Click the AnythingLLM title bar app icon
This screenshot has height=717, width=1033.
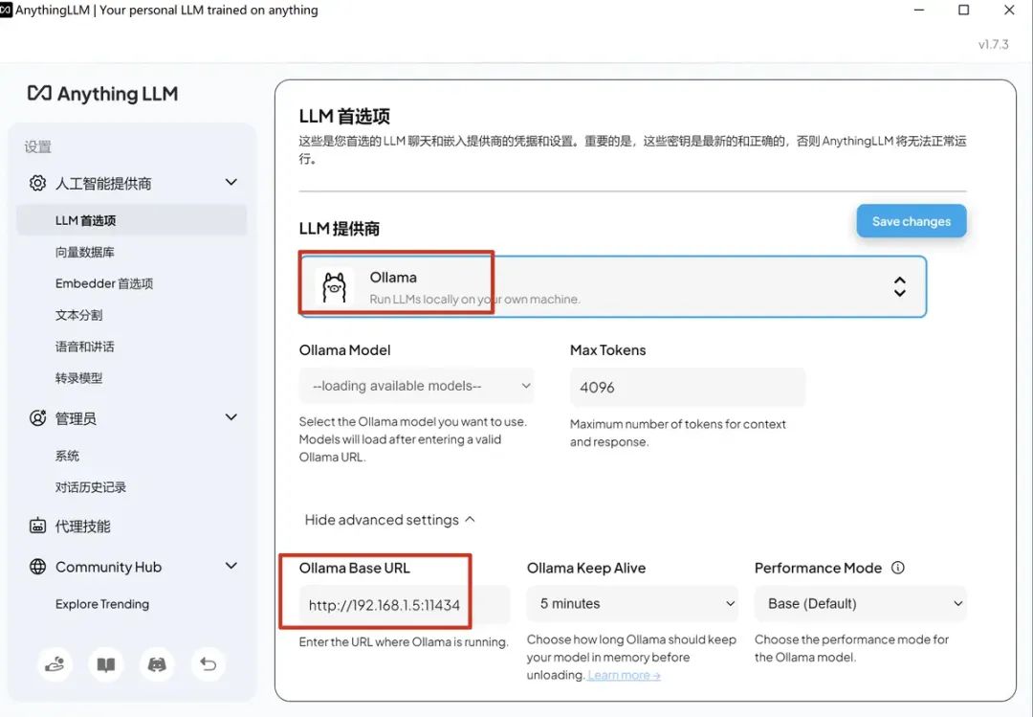point(6,10)
